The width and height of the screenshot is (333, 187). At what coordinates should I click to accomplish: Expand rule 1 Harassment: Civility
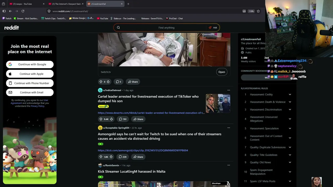tap(290, 95)
